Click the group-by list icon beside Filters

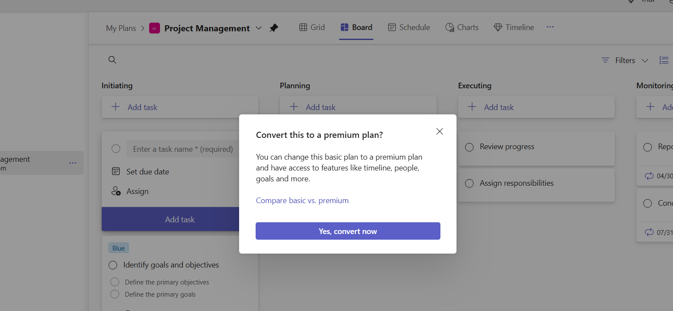pyautogui.click(x=664, y=60)
